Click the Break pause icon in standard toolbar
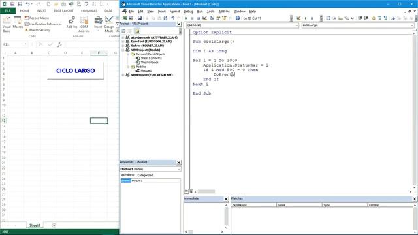The width and height of the screenshot is (418, 235). (x=192, y=18)
